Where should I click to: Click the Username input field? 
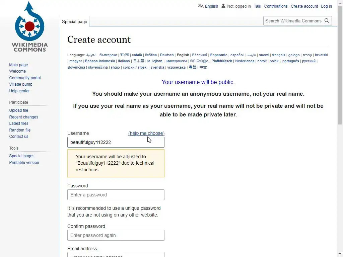116,142
